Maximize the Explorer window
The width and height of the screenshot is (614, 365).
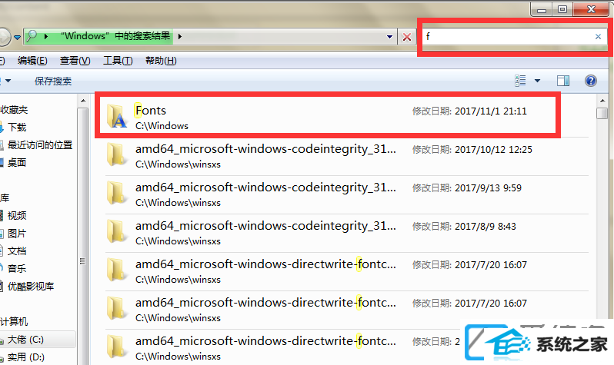pos(562,9)
